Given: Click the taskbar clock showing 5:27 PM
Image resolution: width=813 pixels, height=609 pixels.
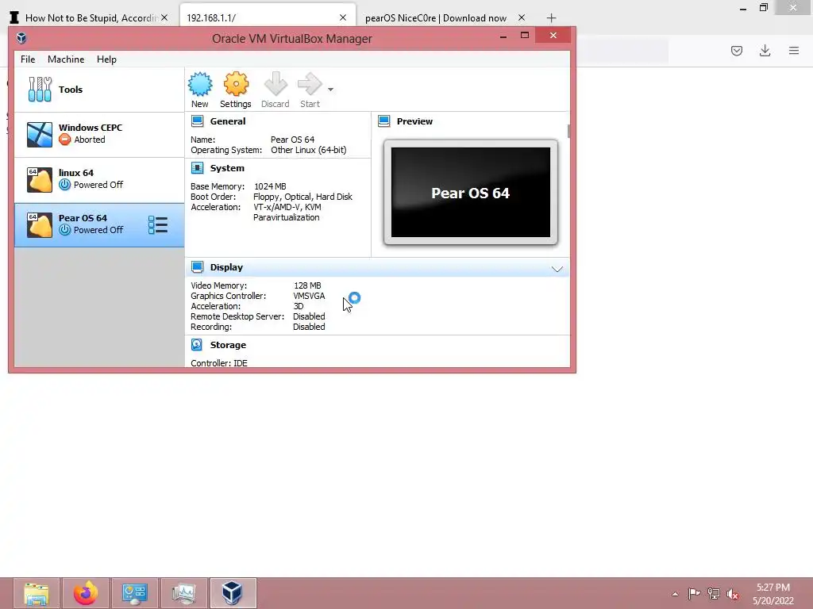Looking at the screenshot, I should [x=773, y=594].
